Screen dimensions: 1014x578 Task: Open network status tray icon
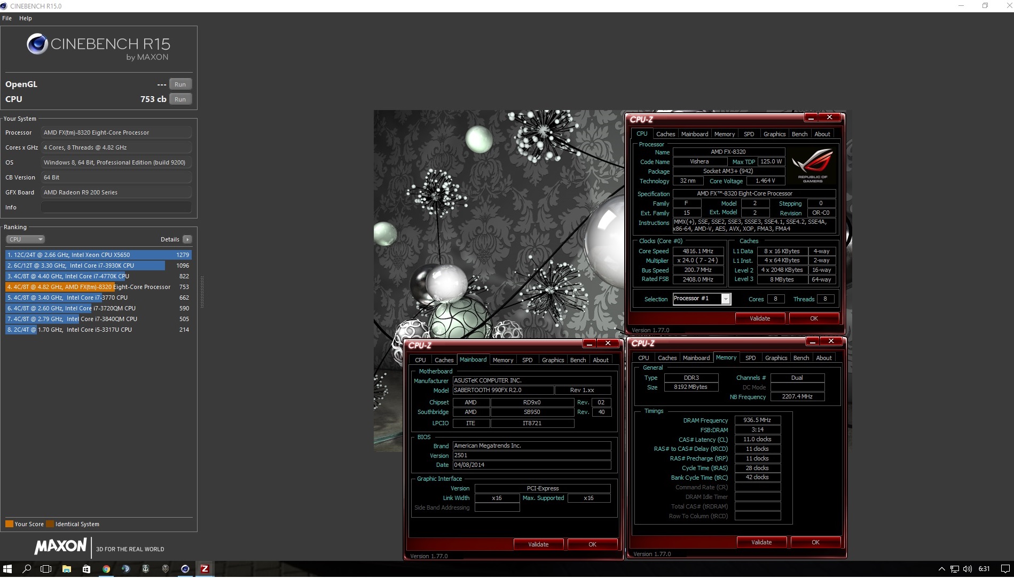click(x=954, y=569)
